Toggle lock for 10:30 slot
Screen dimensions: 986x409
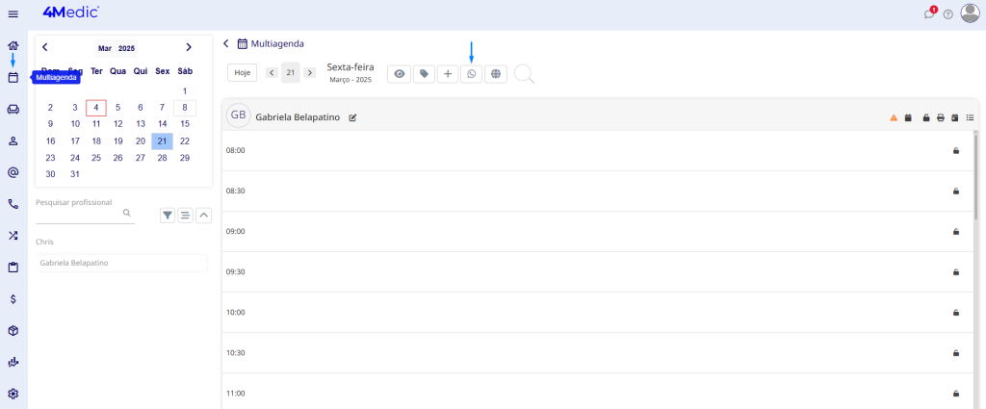956,353
